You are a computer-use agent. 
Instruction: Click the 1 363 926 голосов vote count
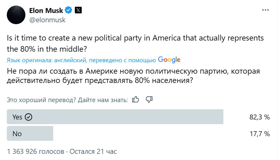(x=35, y=151)
